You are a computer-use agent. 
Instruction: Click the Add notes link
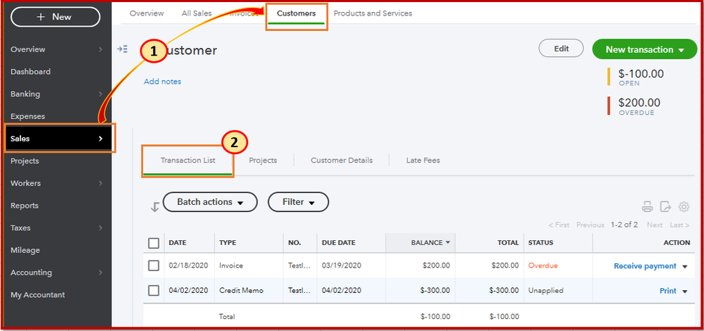tap(163, 82)
